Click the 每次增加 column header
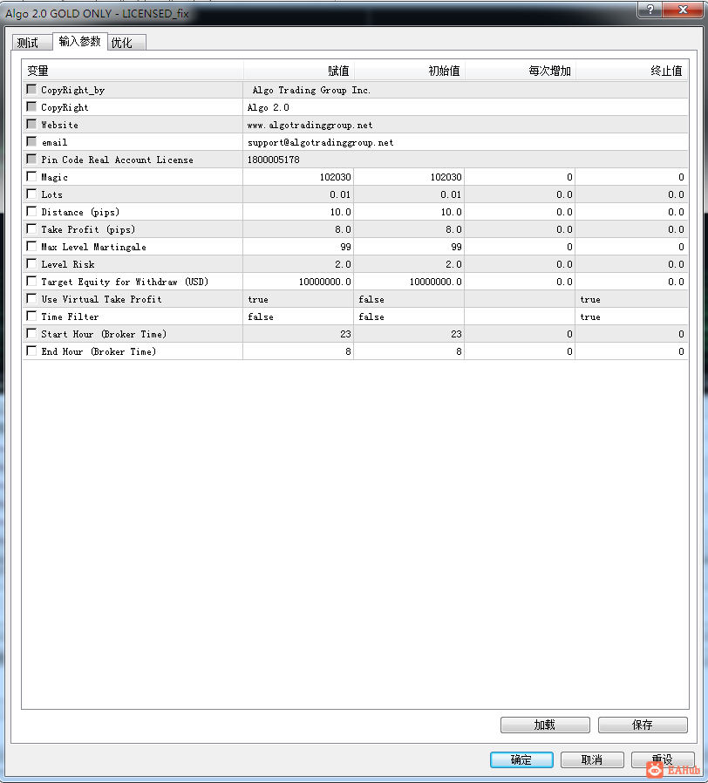Image resolution: width=708 pixels, height=783 pixels. click(521, 71)
